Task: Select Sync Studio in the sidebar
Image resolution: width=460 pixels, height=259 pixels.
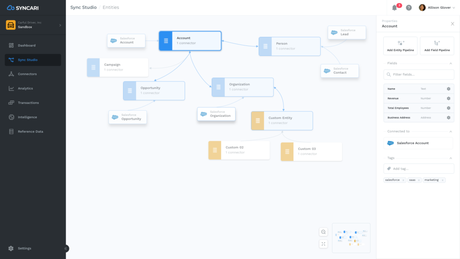Action: tap(33, 60)
